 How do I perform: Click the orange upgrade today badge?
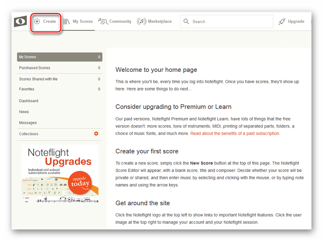[x=80, y=183]
